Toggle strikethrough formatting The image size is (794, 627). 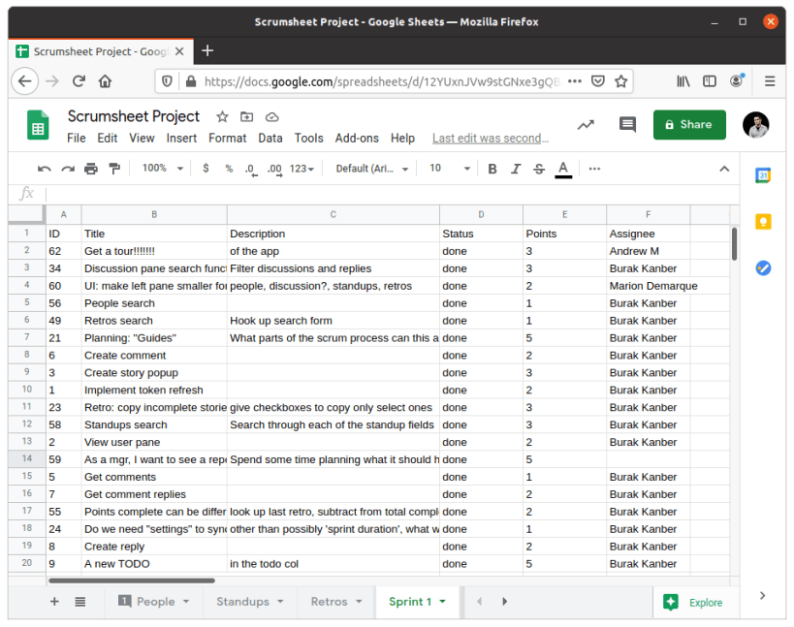[x=539, y=169]
